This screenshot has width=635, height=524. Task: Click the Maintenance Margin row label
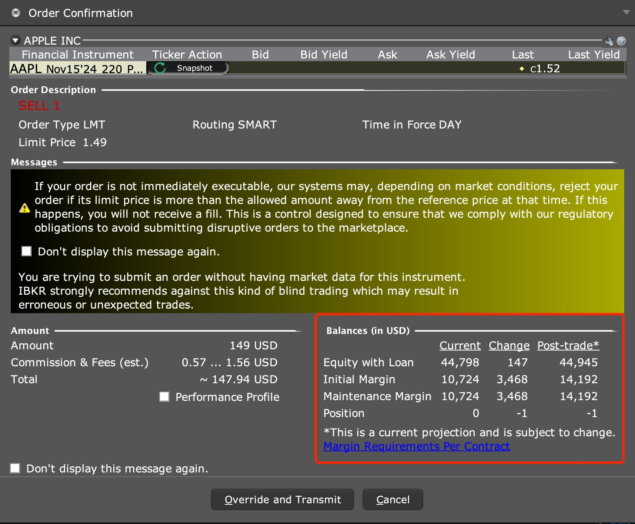coord(377,396)
